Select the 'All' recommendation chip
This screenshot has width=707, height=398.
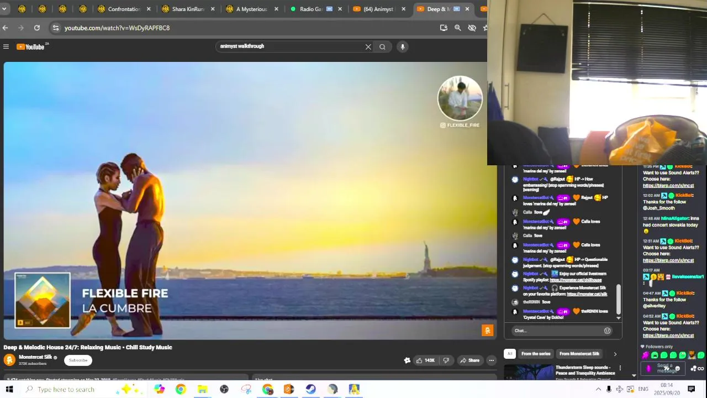click(x=510, y=354)
